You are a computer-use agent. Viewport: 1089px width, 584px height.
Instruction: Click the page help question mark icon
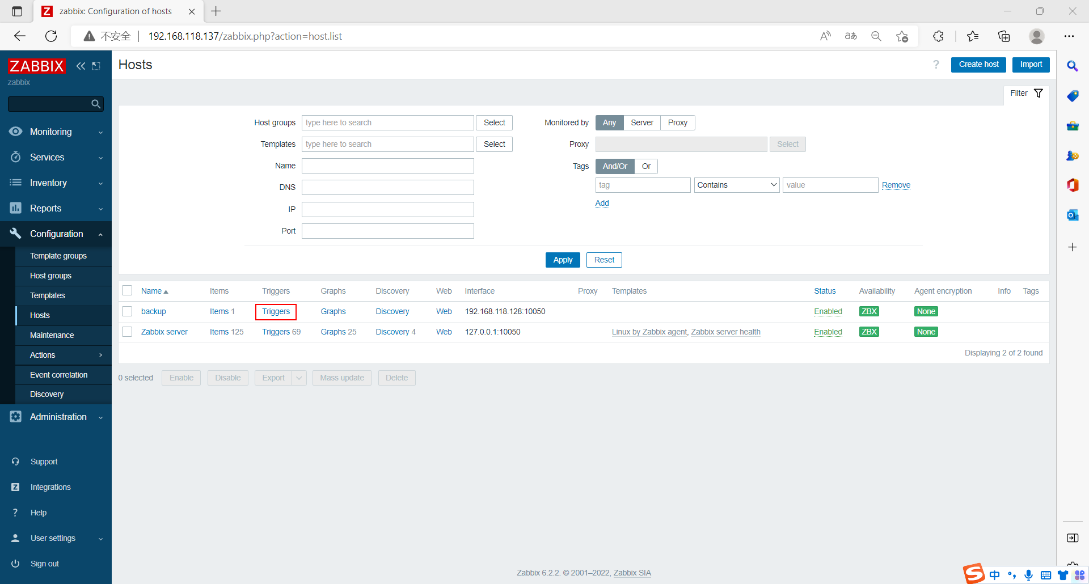(936, 65)
